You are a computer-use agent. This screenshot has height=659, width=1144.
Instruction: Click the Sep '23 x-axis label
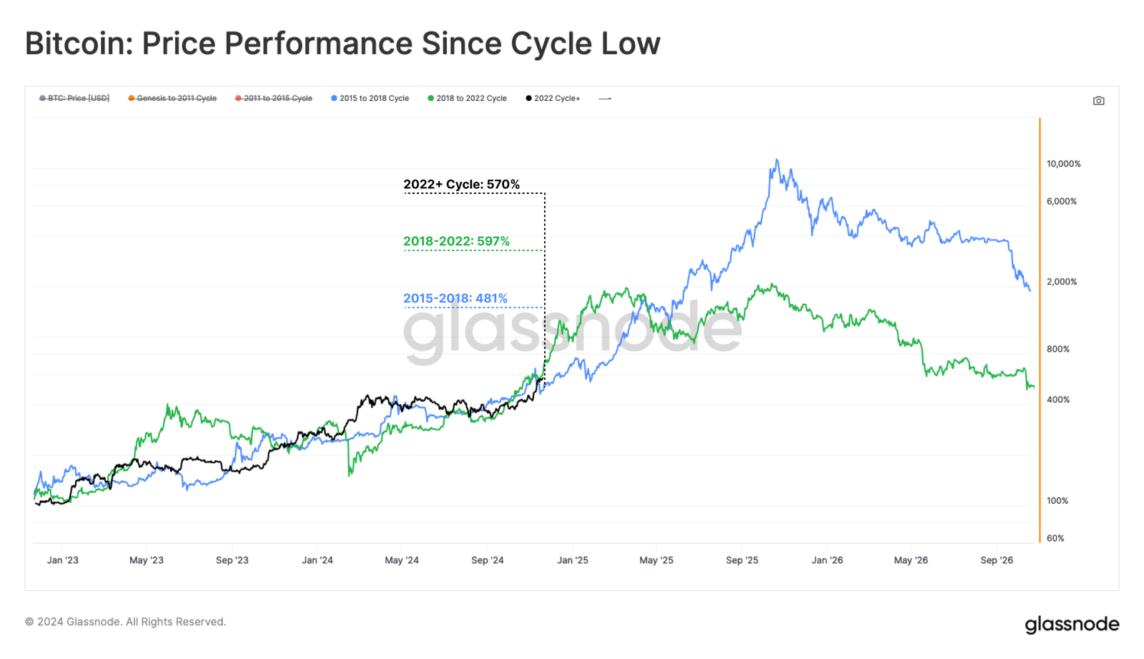point(232,560)
